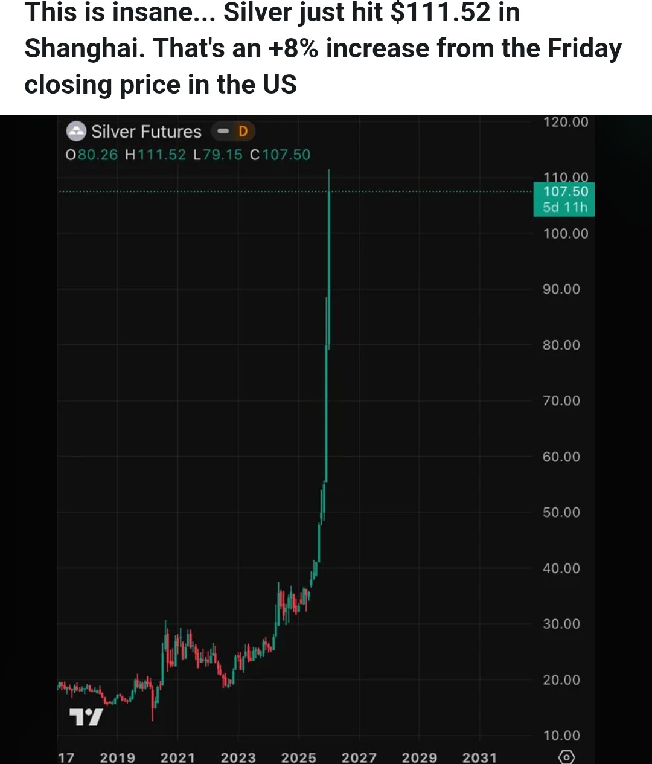
Task: Select the orange D interval badge
Action: 243,131
